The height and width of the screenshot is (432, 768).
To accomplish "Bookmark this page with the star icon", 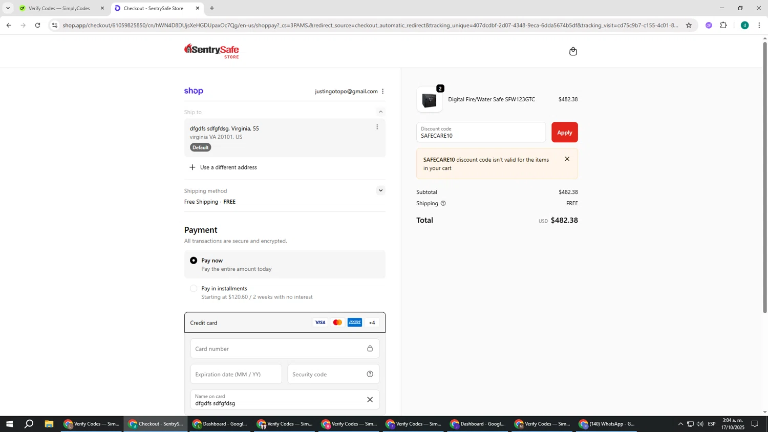I will [x=689, y=25].
